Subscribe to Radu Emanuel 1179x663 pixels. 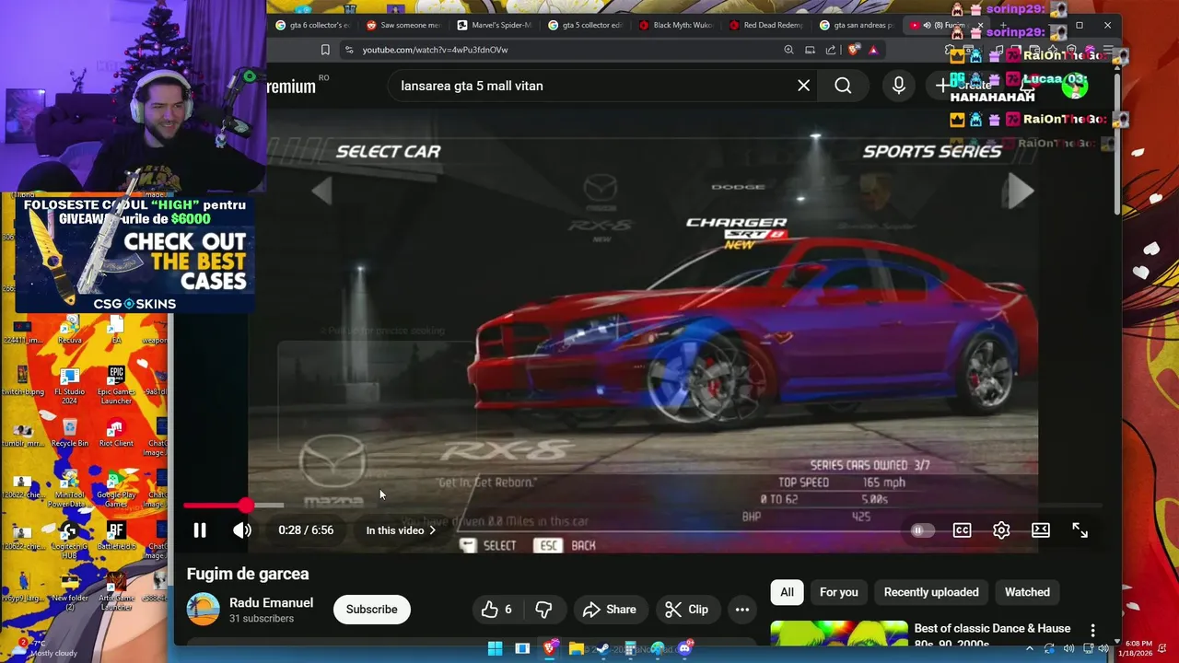(371, 610)
